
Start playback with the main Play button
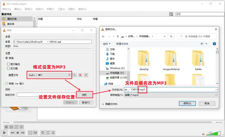click(x=4, y=133)
